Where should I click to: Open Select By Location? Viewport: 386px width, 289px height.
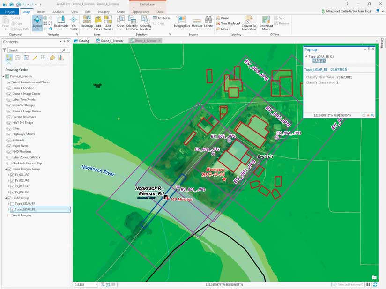[x=146, y=22]
